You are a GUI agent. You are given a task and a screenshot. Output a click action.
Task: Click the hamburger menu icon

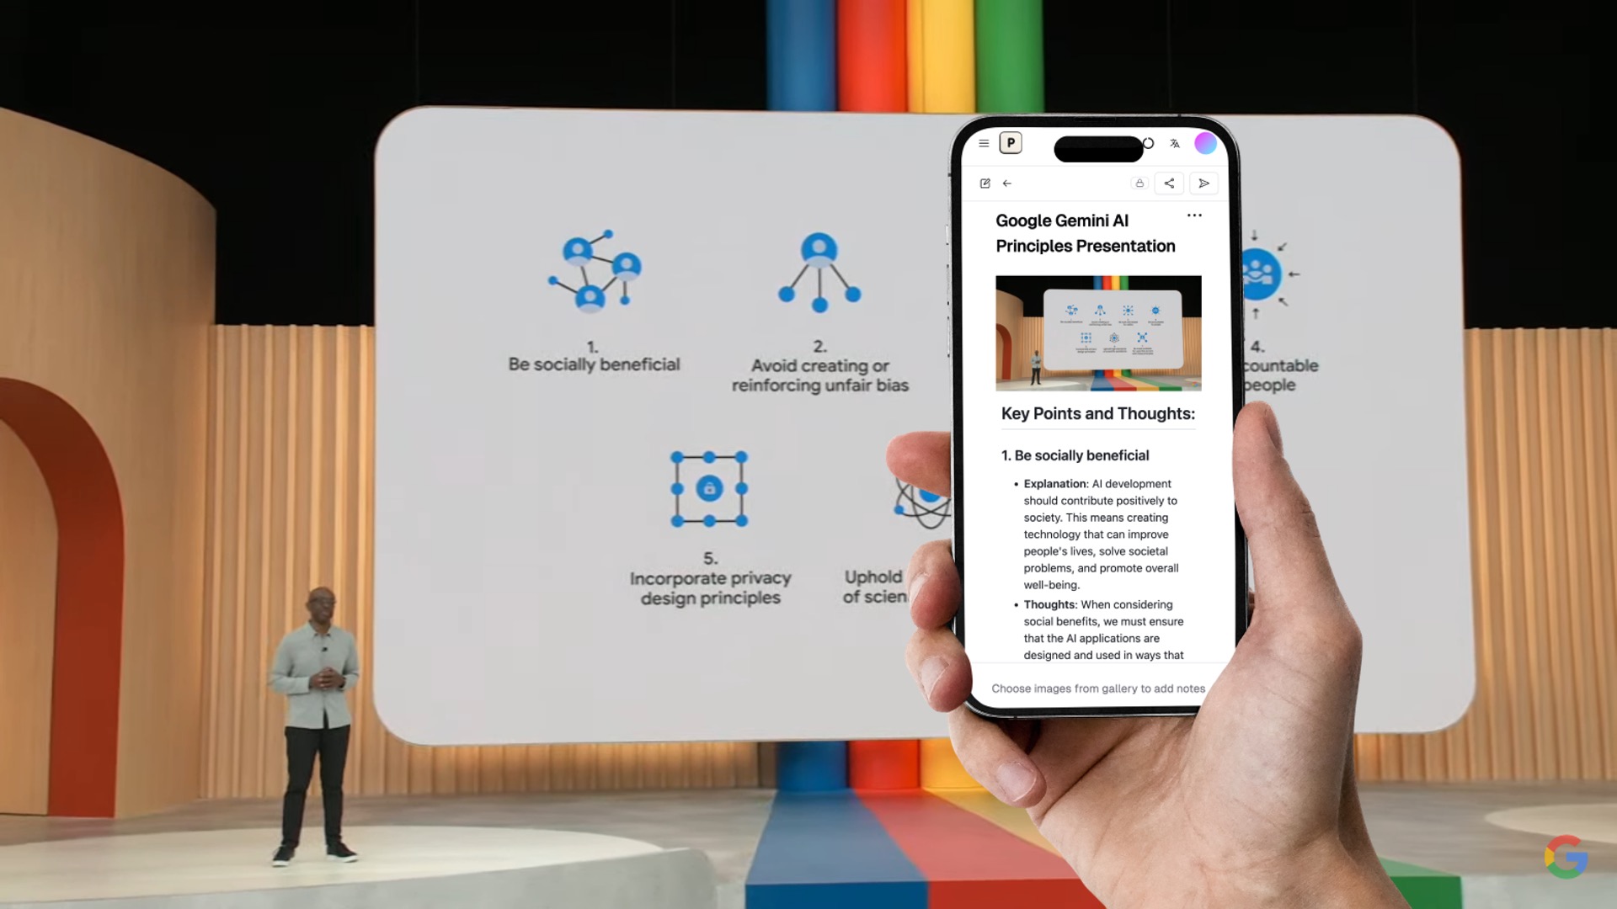[x=983, y=142]
